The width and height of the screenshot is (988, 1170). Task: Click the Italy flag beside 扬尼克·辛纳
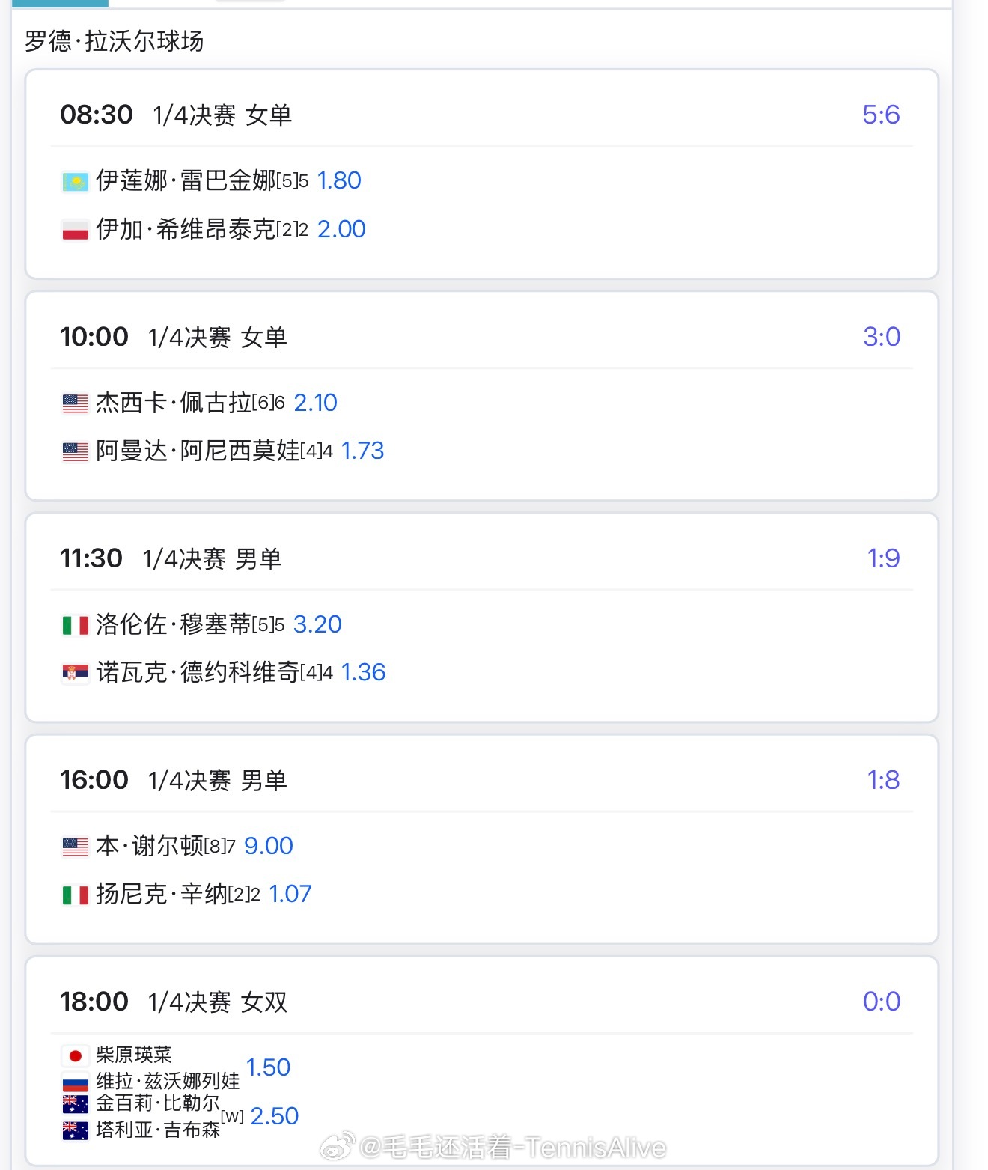tap(75, 895)
